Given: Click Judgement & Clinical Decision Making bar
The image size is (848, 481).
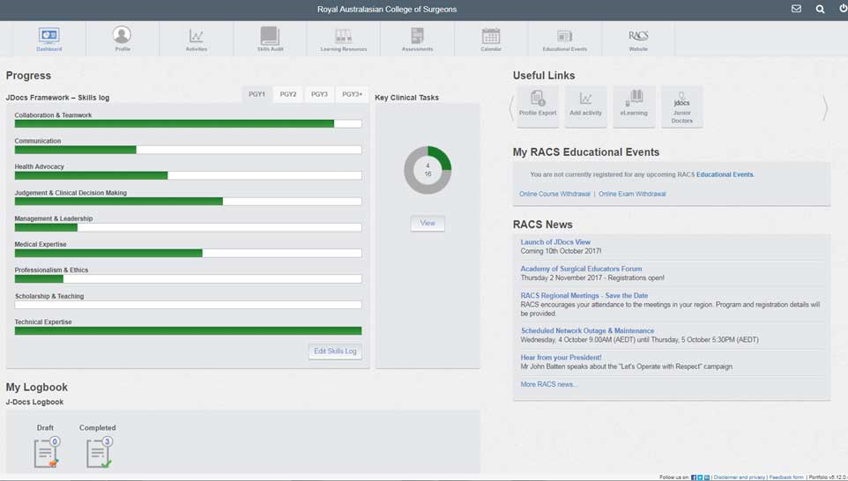Looking at the screenshot, I should [x=189, y=202].
